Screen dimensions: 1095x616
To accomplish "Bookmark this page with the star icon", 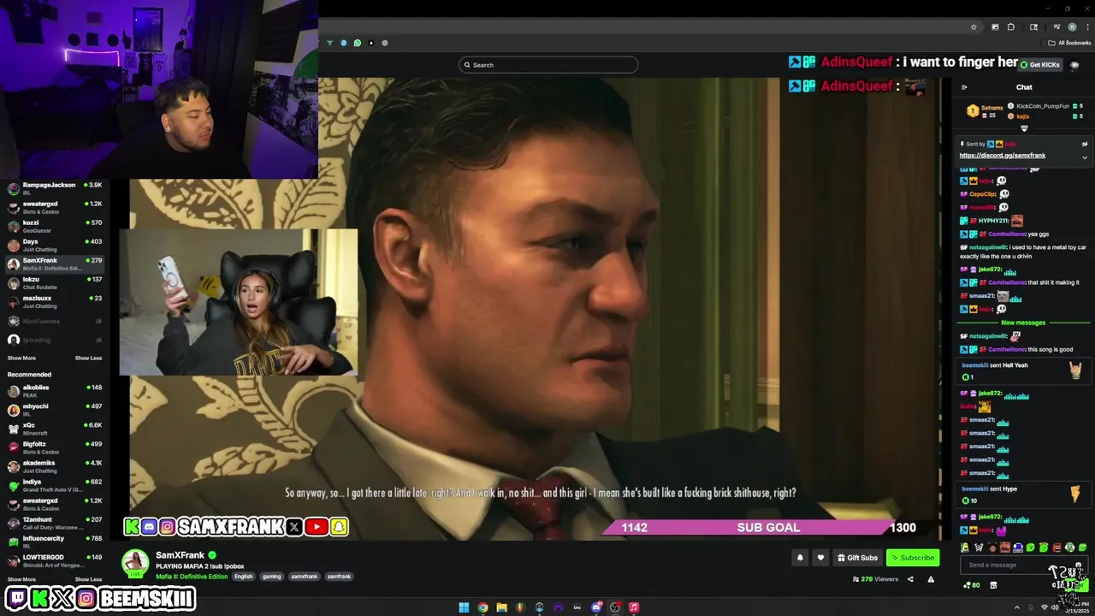I will tap(974, 27).
